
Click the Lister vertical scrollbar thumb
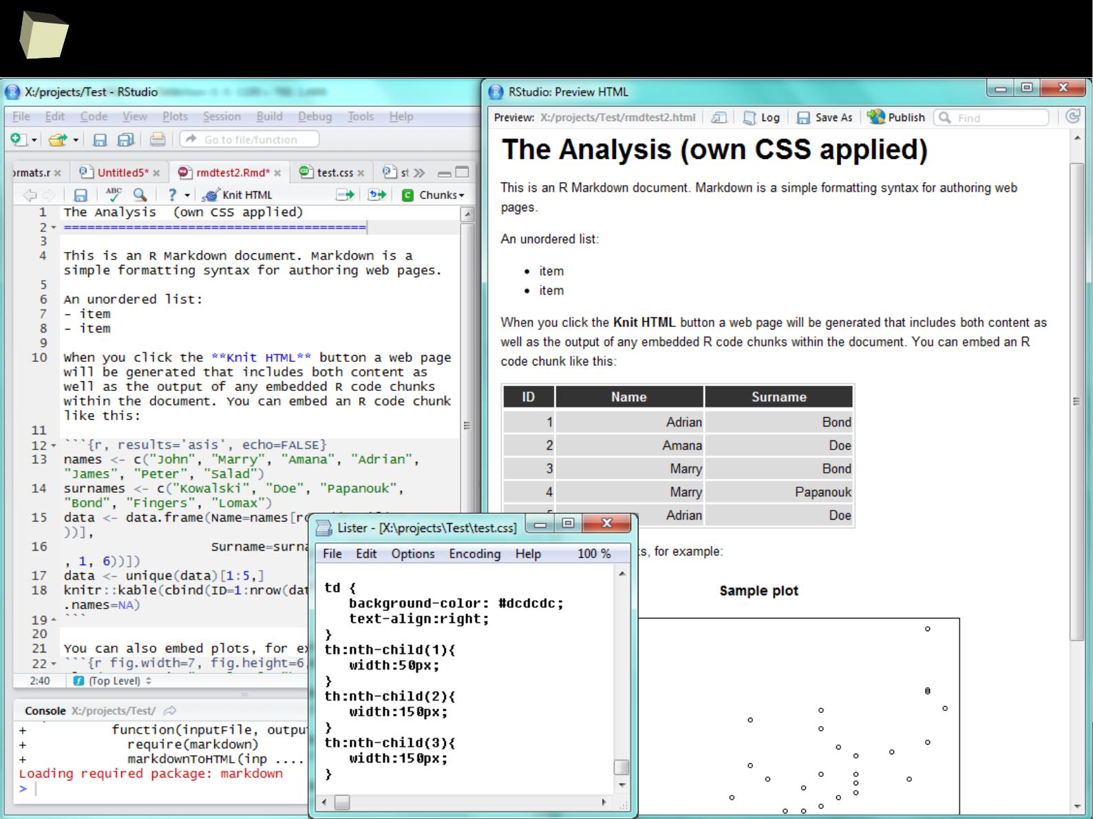tap(622, 767)
